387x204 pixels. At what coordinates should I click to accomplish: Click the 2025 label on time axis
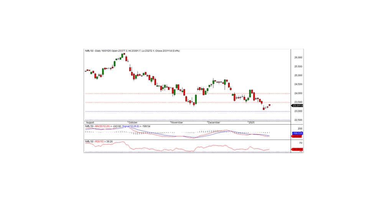coord(251,123)
